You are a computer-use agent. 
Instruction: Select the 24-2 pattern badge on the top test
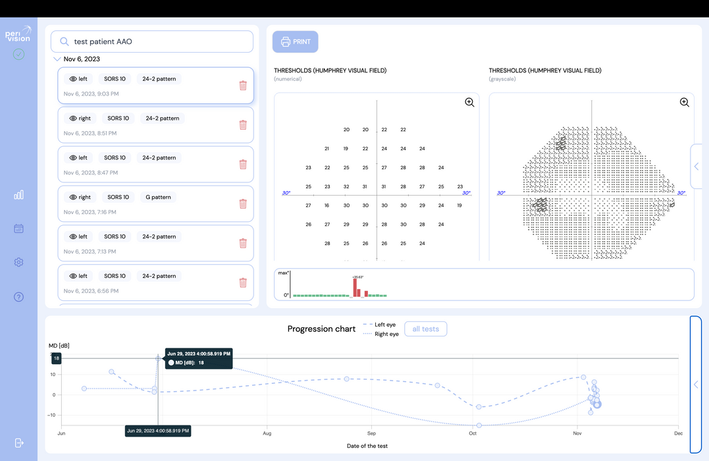[x=159, y=78]
